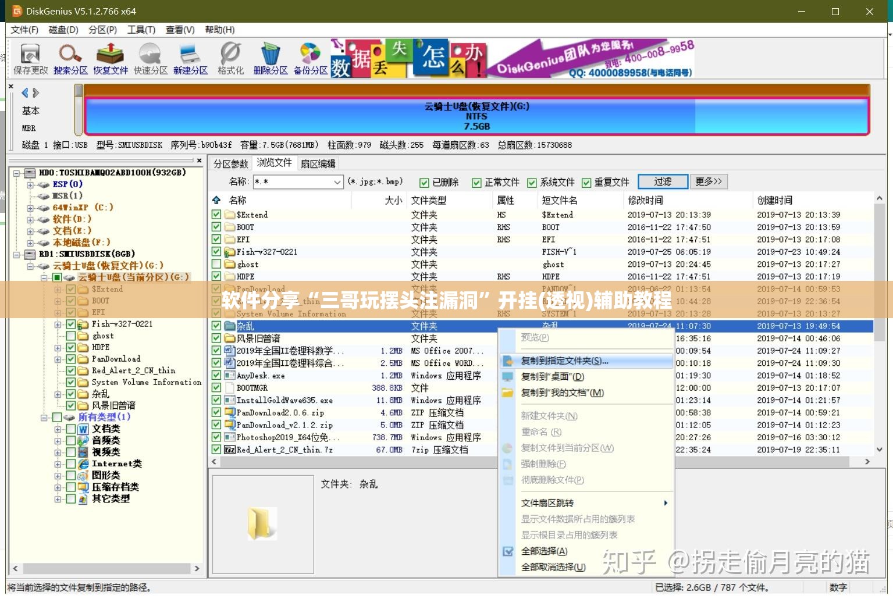
Task: Click the 过滤 button
Action: (x=663, y=181)
